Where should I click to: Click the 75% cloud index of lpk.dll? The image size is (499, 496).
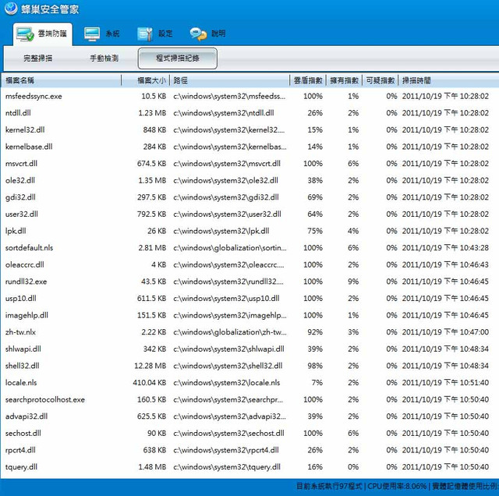coord(315,231)
